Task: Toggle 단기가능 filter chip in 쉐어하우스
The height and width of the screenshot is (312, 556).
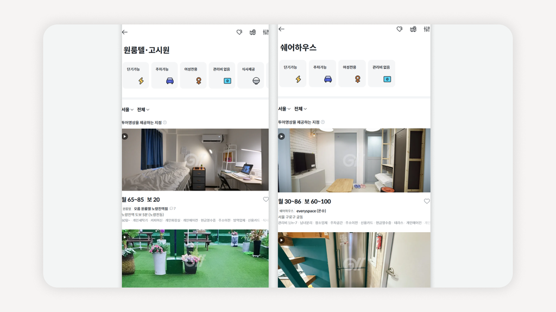Action: point(293,73)
